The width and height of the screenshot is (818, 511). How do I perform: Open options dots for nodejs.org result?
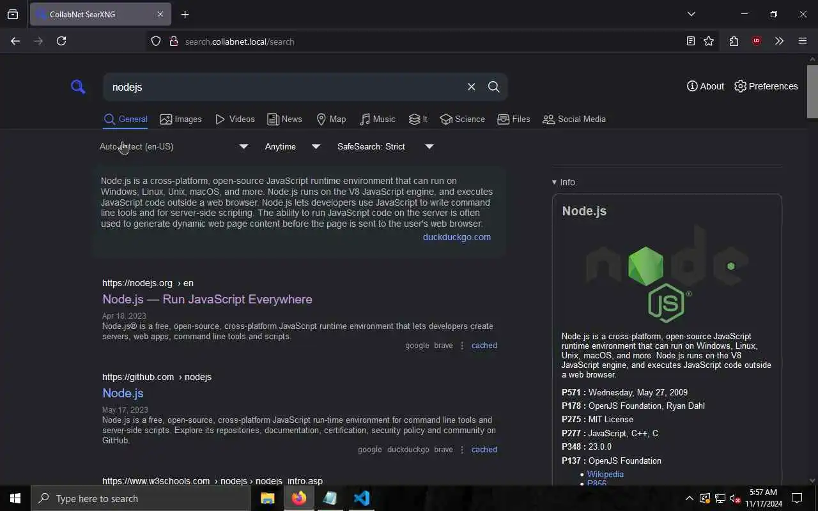(x=462, y=346)
